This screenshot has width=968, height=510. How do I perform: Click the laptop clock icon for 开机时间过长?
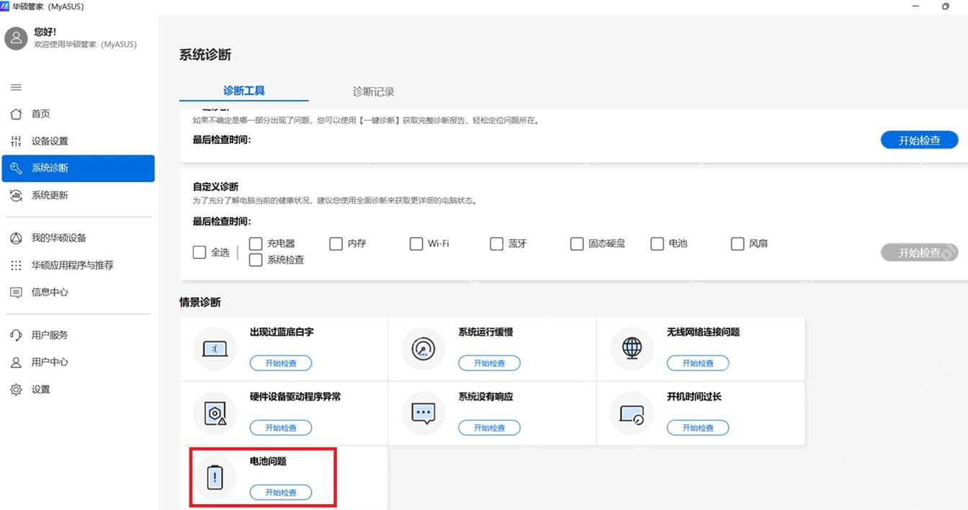(632, 414)
